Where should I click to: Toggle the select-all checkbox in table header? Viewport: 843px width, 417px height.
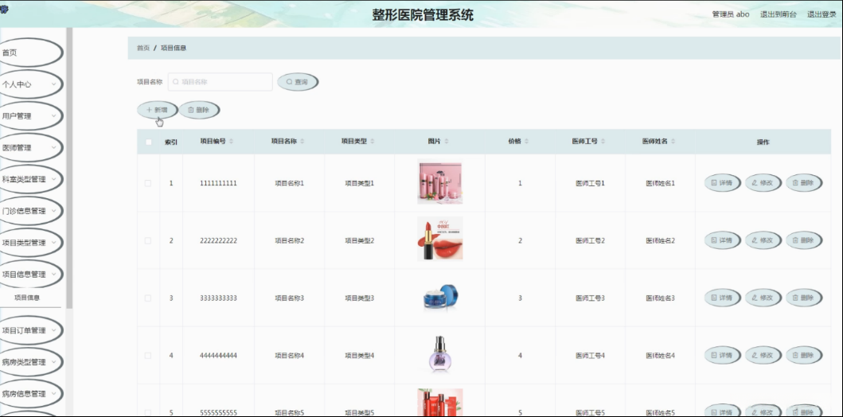click(x=148, y=142)
